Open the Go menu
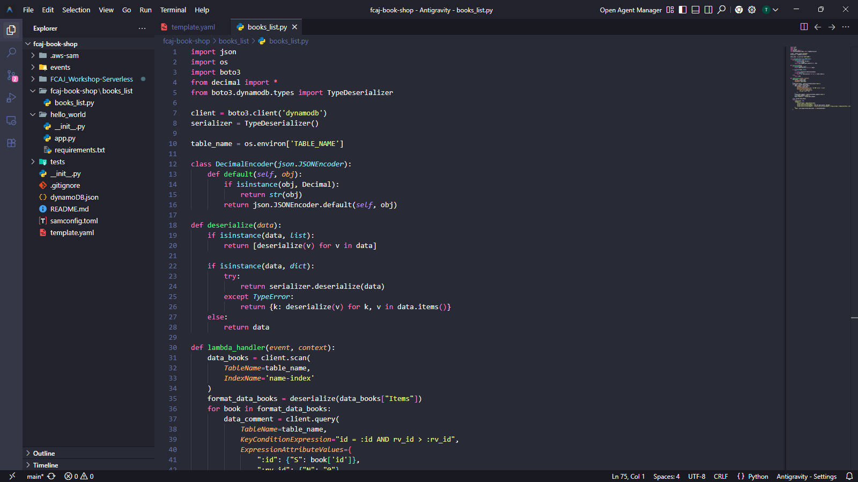Image resolution: width=858 pixels, height=482 pixels. (127, 10)
